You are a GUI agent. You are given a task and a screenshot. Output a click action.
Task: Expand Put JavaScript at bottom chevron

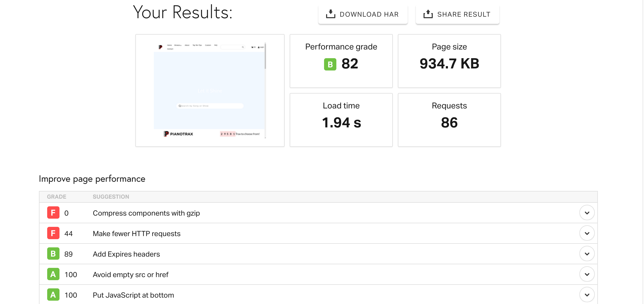(x=587, y=295)
